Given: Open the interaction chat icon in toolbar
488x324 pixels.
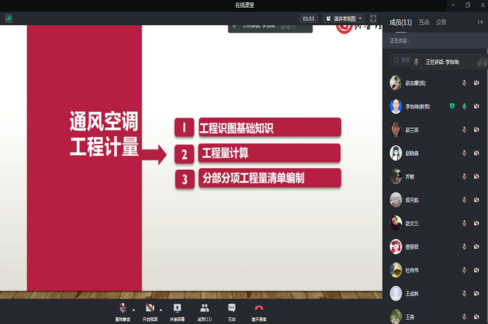Looking at the screenshot, I should point(231,308).
